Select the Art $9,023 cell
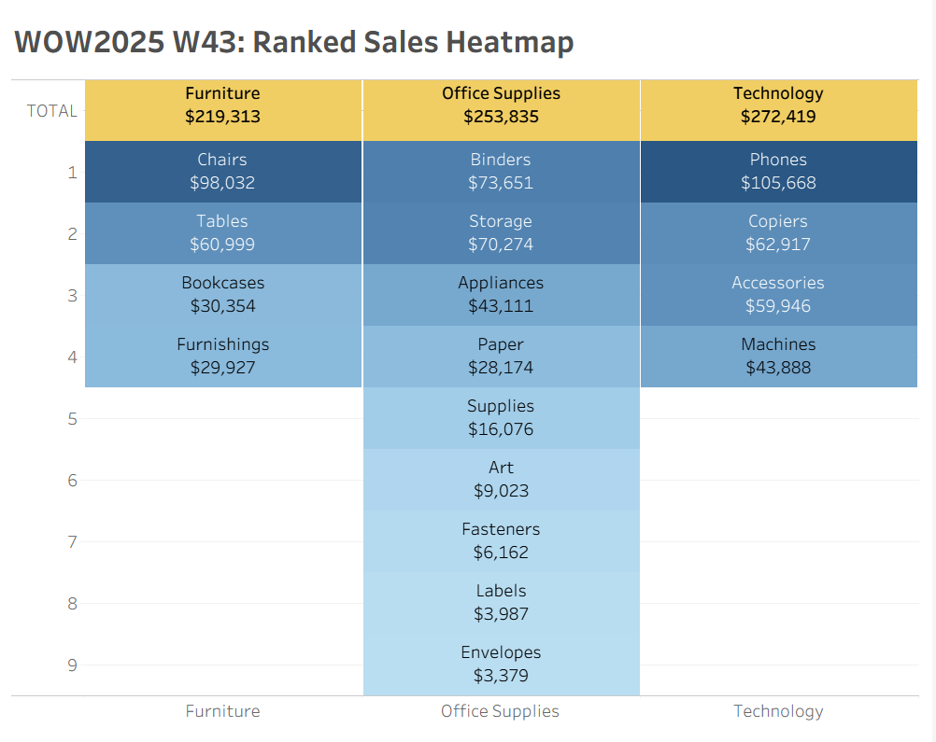This screenshot has height=742, width=936. pos(501,480)
